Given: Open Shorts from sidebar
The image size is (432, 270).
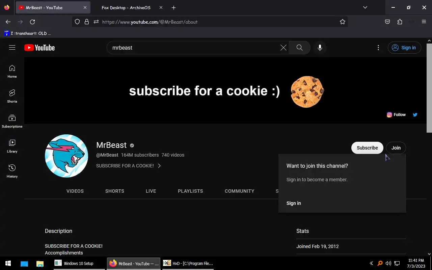Looking at the screenshot, I should click(12, 96).
